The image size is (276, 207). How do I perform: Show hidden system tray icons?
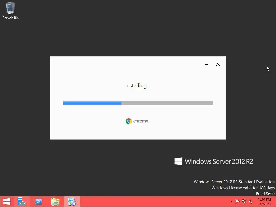pyautogui.click(x=231, y=202)
